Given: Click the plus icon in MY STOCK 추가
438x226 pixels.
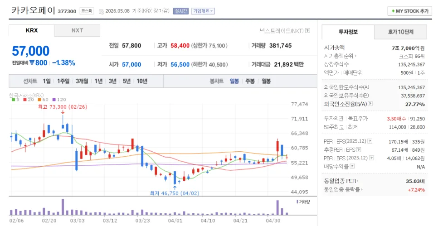Looking at the screenshot, I should pyautogui.click(x=393, y=11).
